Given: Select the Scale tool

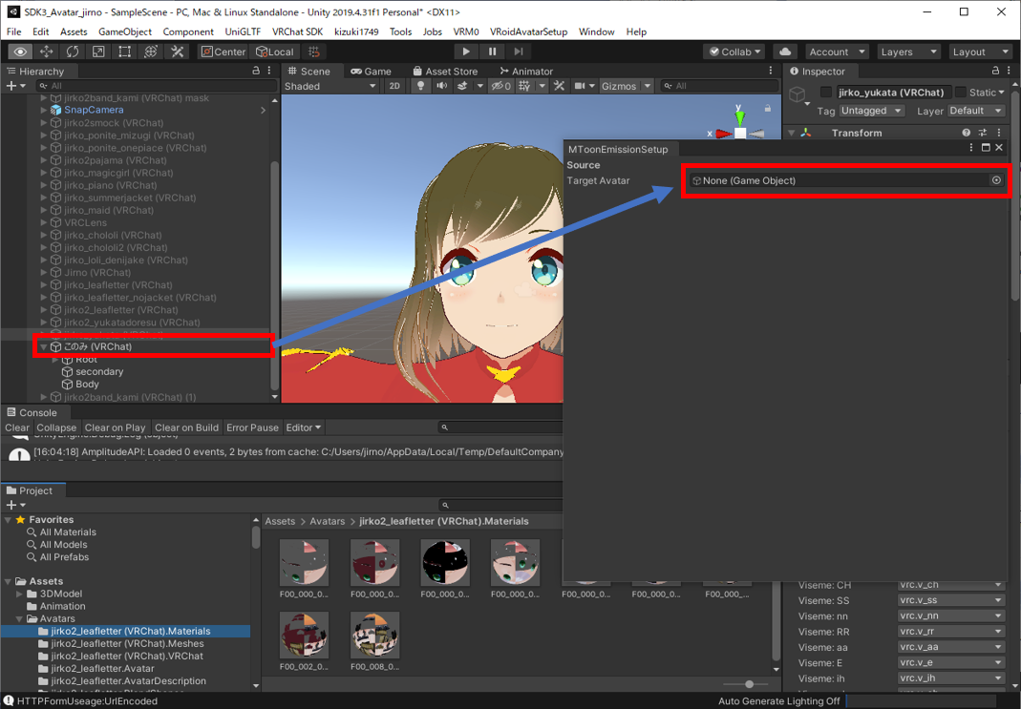Looking at the screenshot, I should point(98,52).
